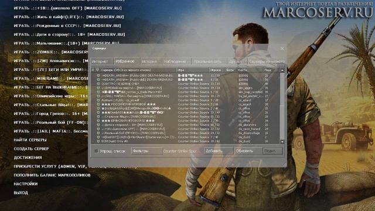Click the Добавить server button
This screenshot has width=375, height=211.
click(219, 151)
